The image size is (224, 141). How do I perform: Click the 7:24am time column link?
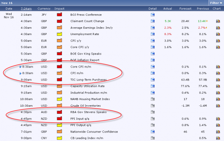(x=26, y=9)
